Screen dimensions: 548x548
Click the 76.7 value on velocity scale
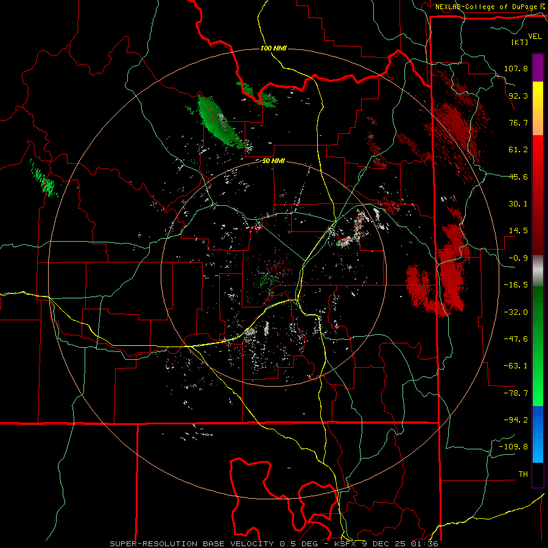click(x=518, y=122)
